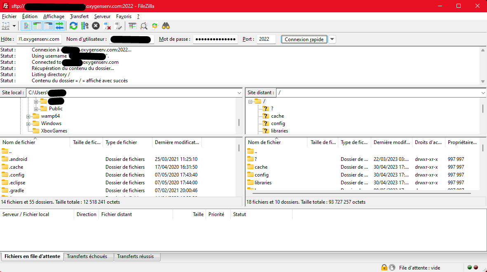487x272 pixels.
Task: Toggle the transfer queue display
Action: [x=60, y=26]
